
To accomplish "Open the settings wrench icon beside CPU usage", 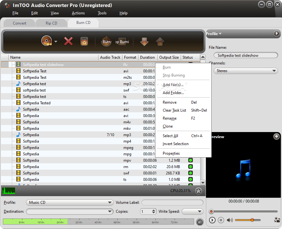I will 199,191.
